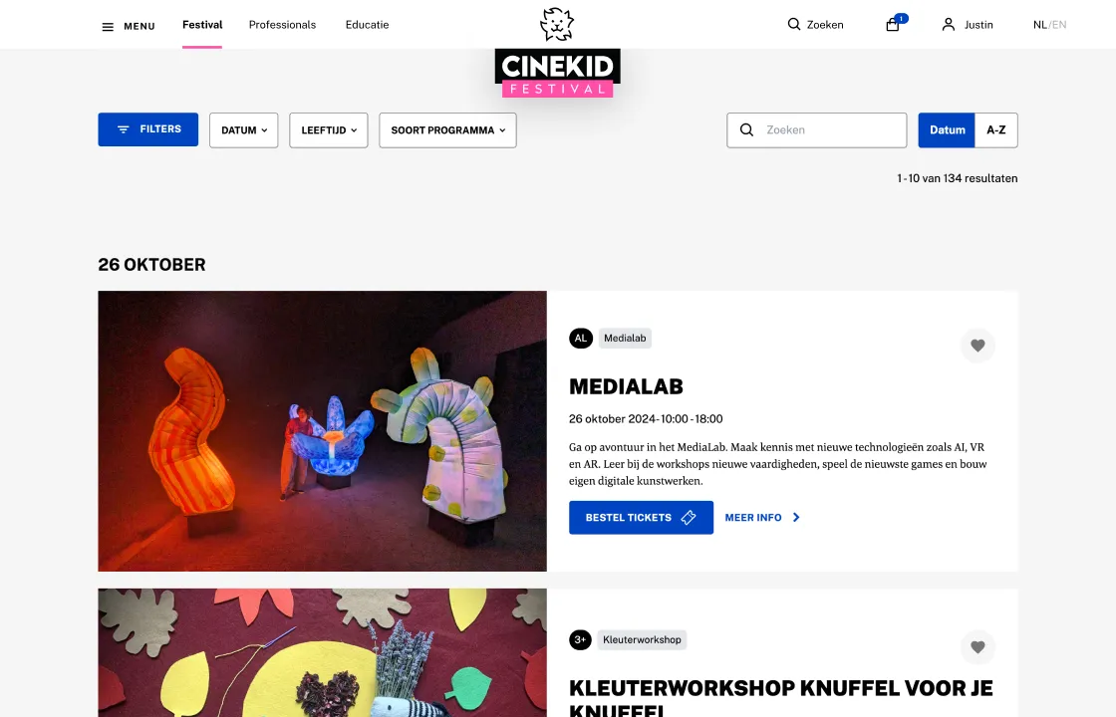Open the SOORT PROGRAMMA dropdown
The height and width of the screenshot is (717, 1116).
click(447, 130)
